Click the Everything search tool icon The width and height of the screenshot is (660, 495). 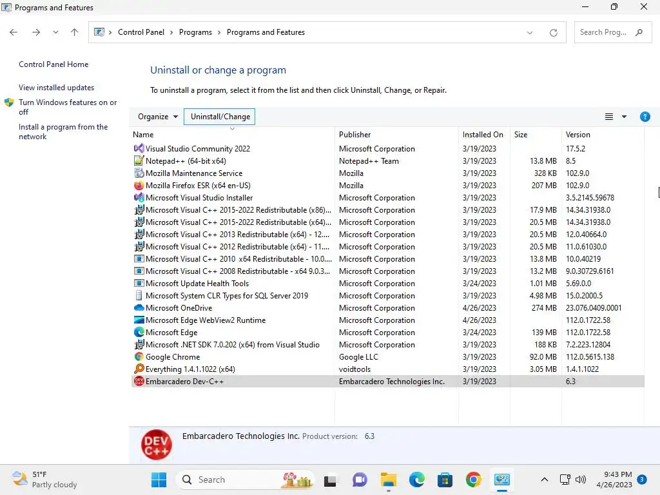pyautogui.click(x=139, y=369)
